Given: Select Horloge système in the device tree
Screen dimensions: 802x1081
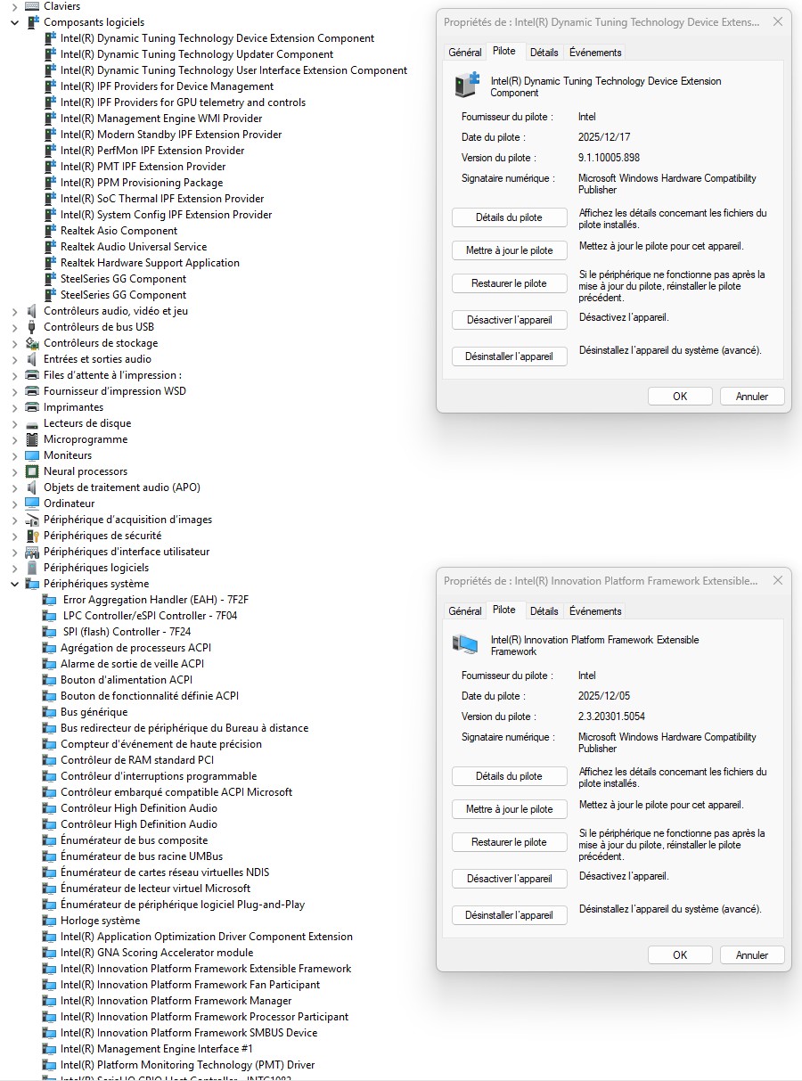Looking at the screenshot, I should (100, 921).
